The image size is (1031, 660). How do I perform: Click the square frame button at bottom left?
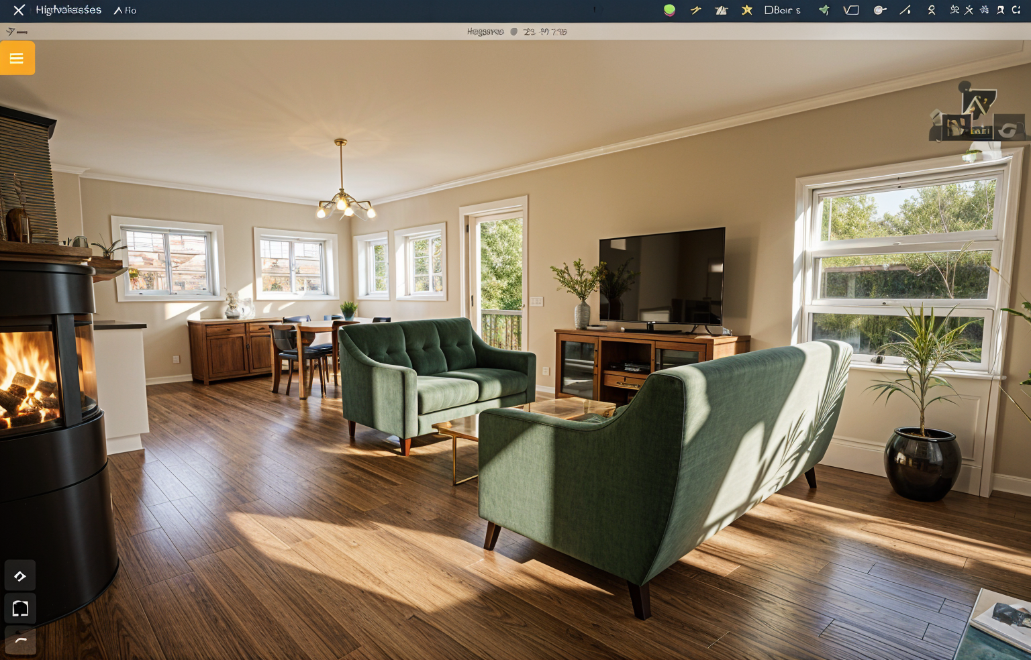pyautogui.click(x=20, y=608)
